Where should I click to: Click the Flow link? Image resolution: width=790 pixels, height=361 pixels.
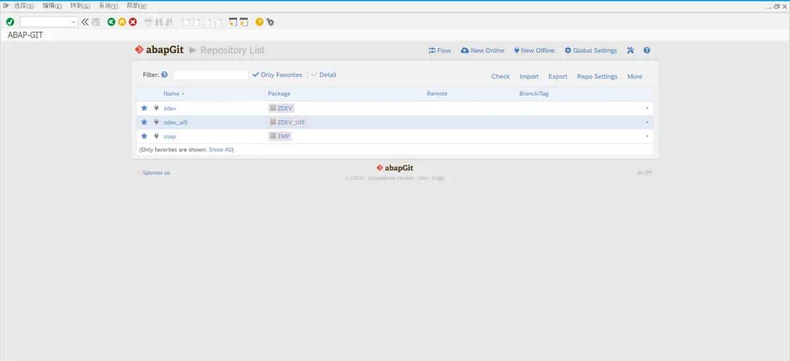coord(440,50)
